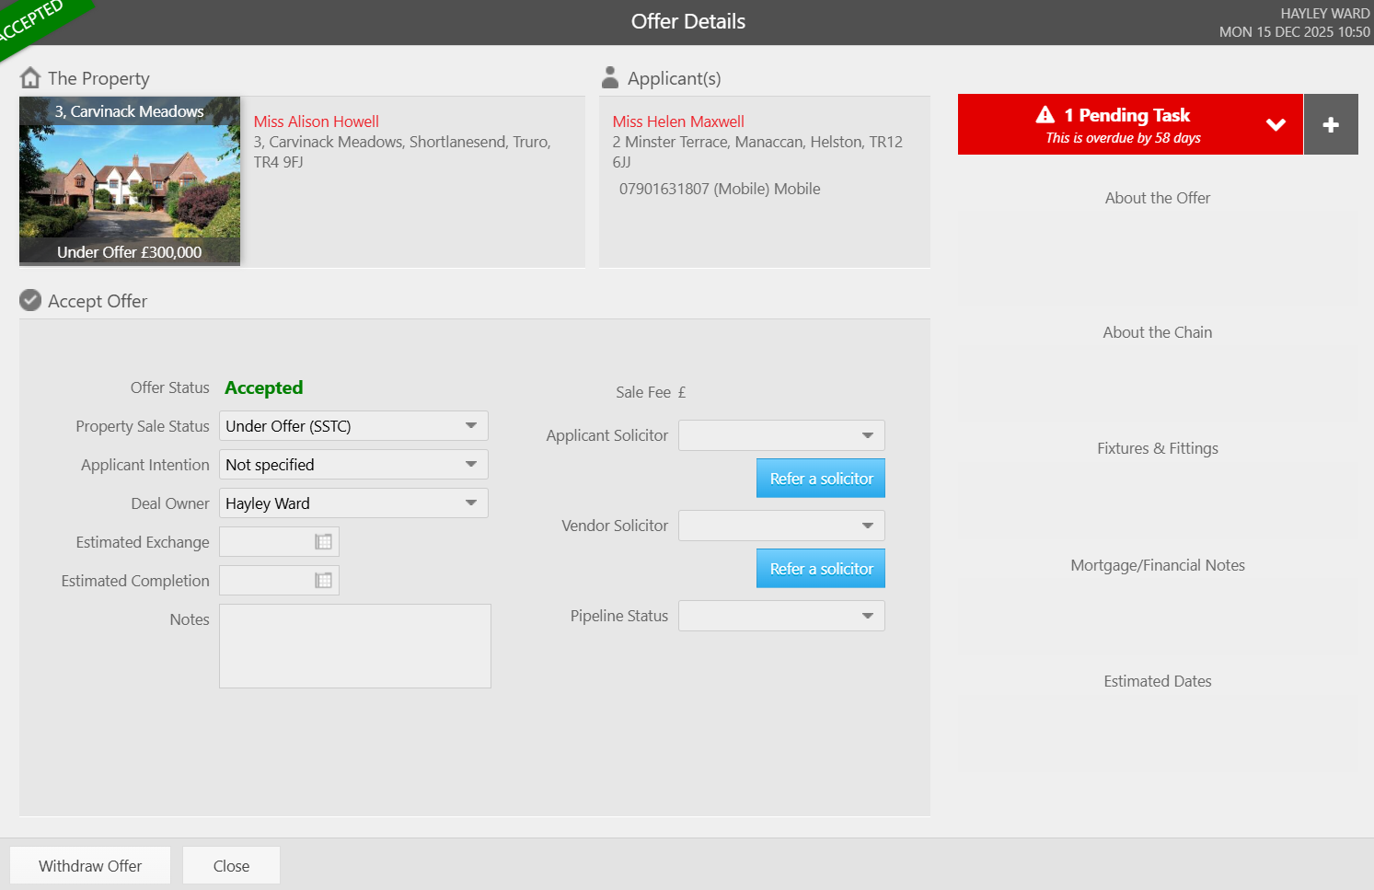Click the green Accepted offer status
The height and width of the screenshot is (890, 1374).
point(264,387)
